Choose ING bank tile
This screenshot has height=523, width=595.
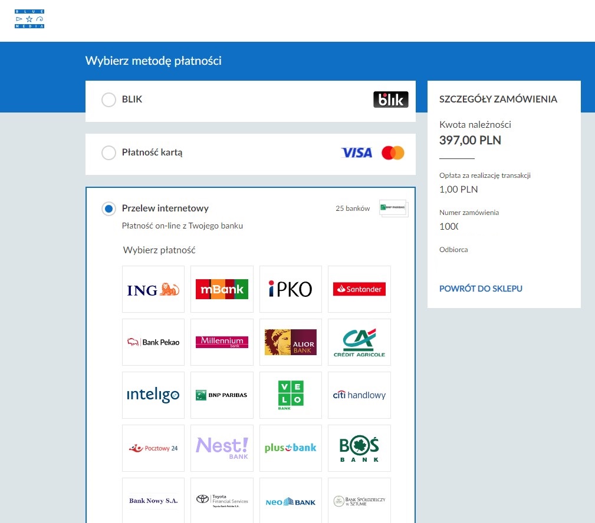point(153,289)
